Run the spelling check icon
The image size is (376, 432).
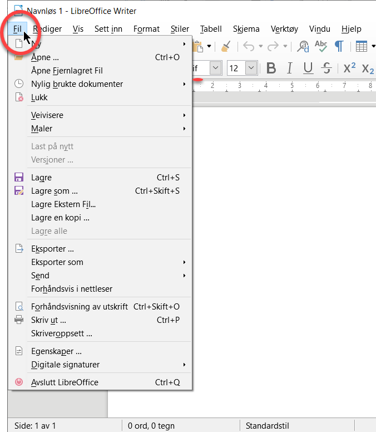point(321,46)
